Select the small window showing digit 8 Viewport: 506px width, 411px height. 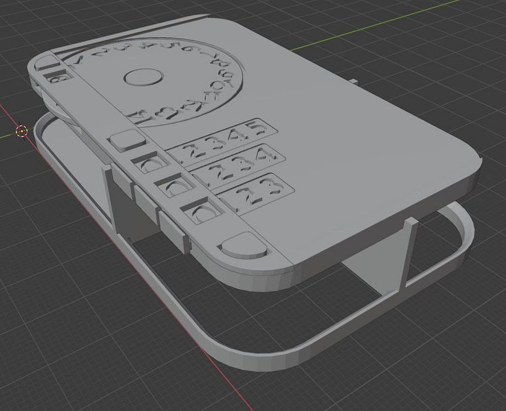[59, 76]
